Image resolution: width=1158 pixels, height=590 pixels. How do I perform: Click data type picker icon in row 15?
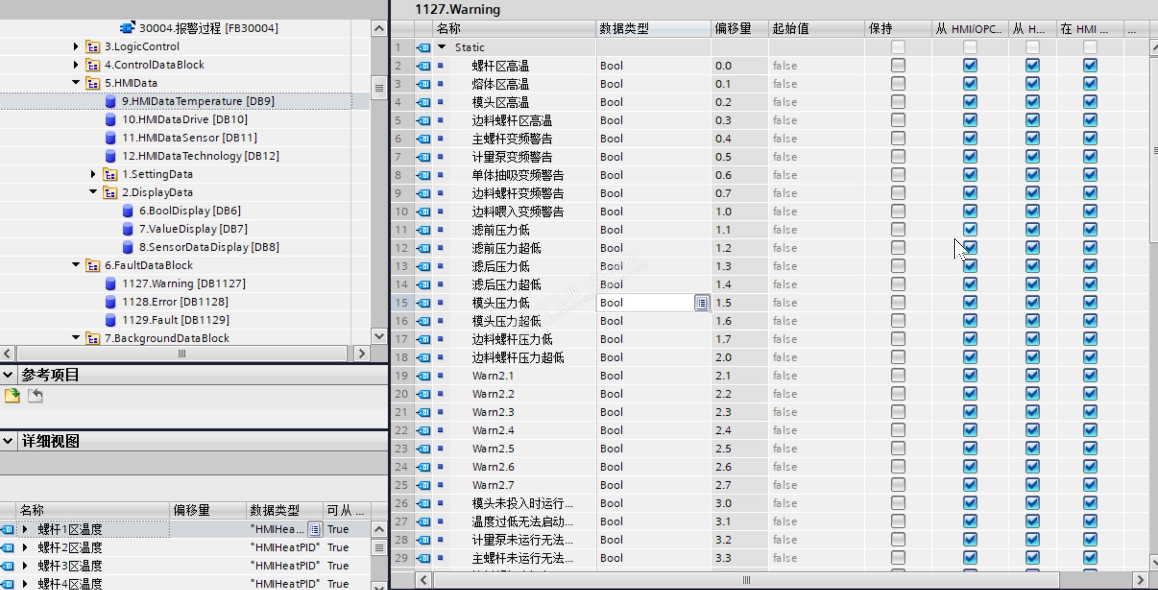(702, 303)
